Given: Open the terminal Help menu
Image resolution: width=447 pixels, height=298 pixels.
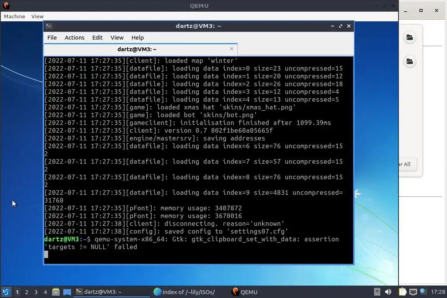Looking at the screenshot, I should (x=137, y=37).
